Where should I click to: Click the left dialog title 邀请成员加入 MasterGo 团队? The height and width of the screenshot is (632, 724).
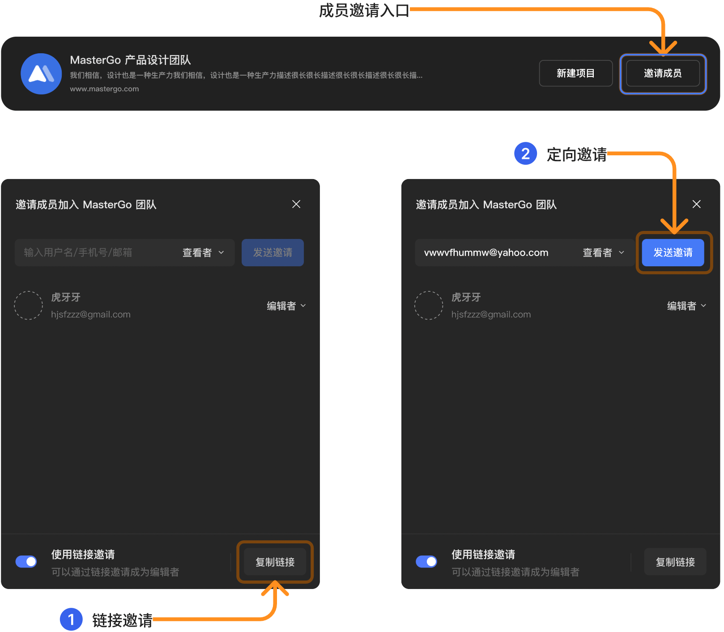coord(86,205)
